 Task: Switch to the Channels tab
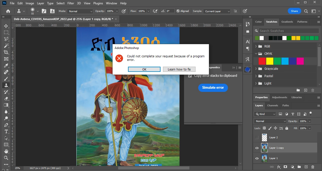pyautogui.click(x=273, y=106)
